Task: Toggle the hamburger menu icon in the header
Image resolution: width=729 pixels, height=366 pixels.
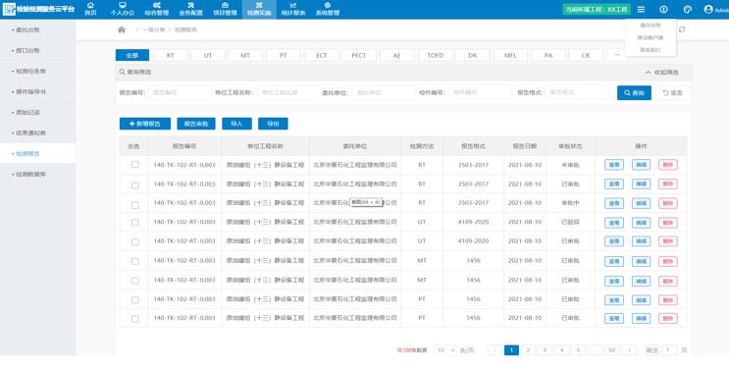Action: click(x=641, y=9)
